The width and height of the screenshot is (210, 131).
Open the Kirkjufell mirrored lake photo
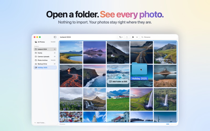[165, 76]
